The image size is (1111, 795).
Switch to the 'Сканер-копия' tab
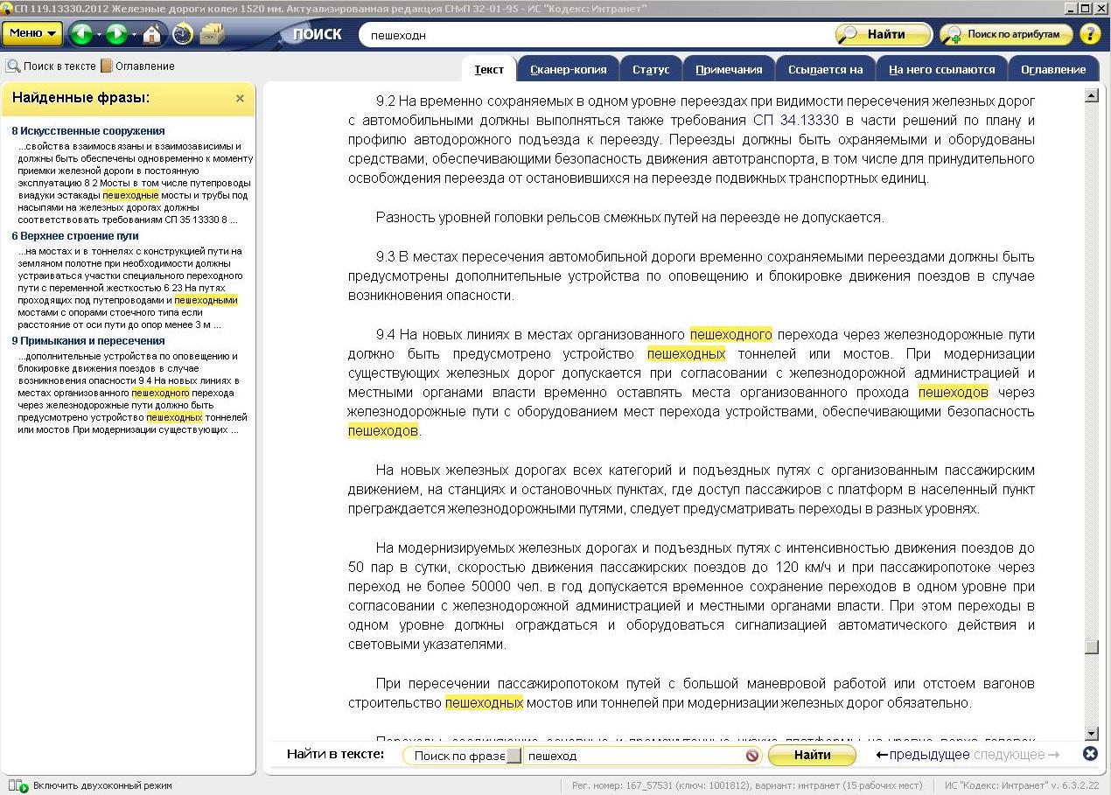[568, 69]
